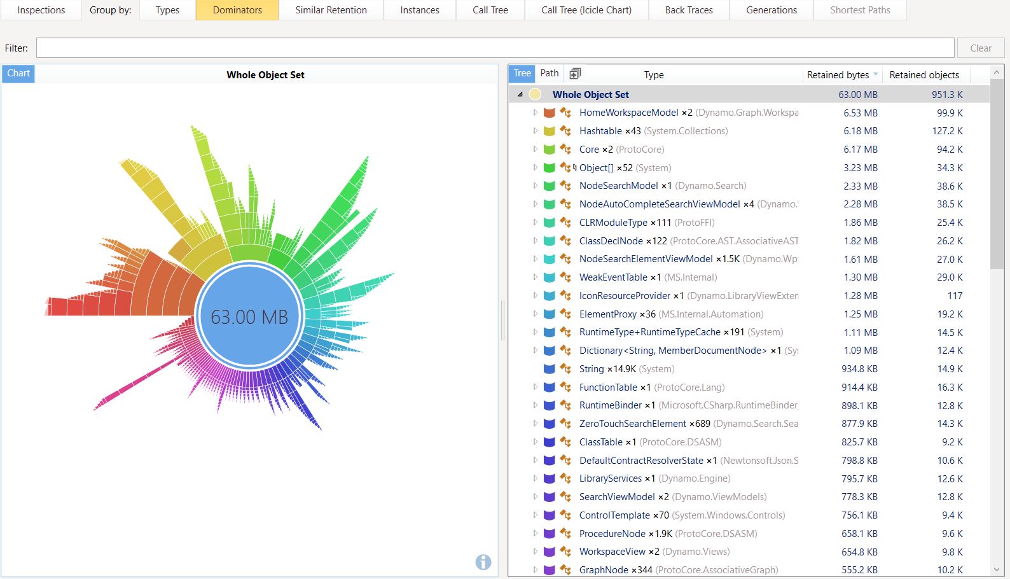Switch to Path view
1010x579 pixels.
(550, 74)
